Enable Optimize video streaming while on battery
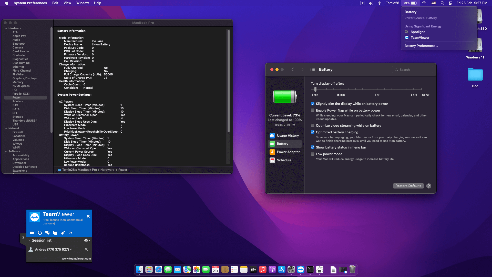 click(313, 125)
